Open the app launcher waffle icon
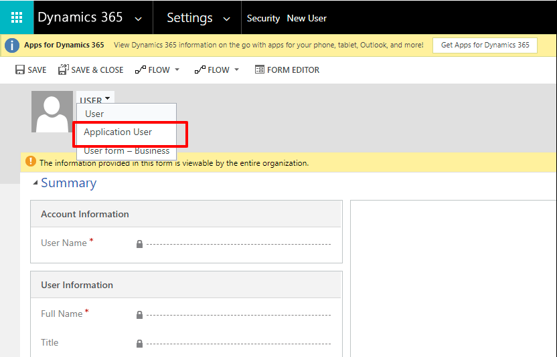 point(17,17)
